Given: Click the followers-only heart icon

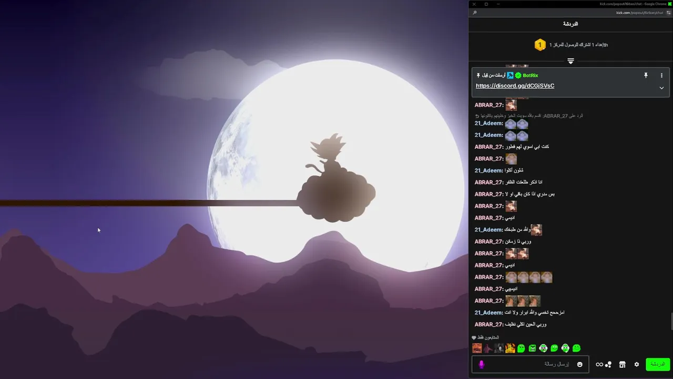Looking at the screenshot, I should coord(474,337).
